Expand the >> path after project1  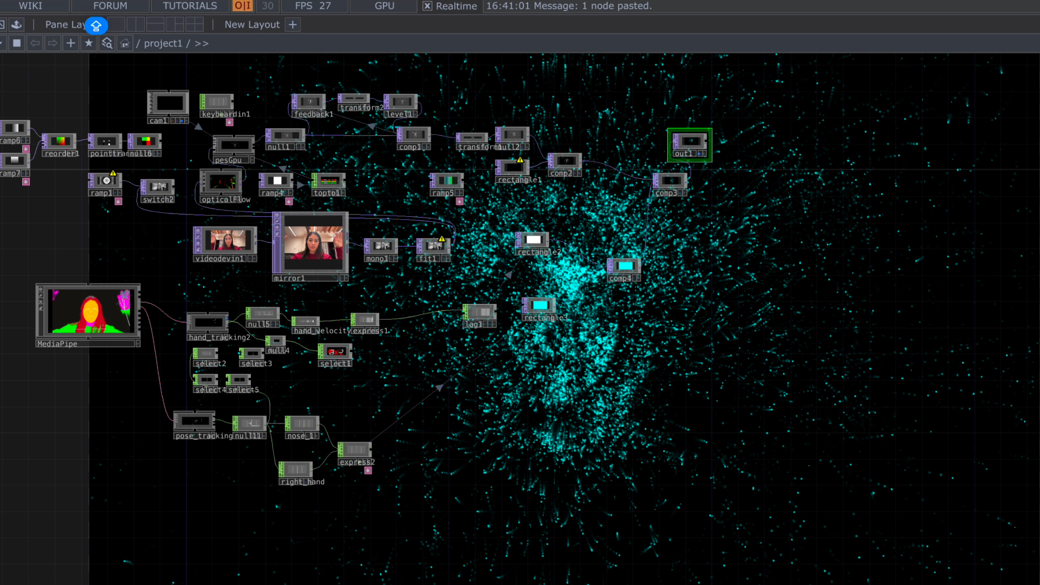click(x=201, y=43)
